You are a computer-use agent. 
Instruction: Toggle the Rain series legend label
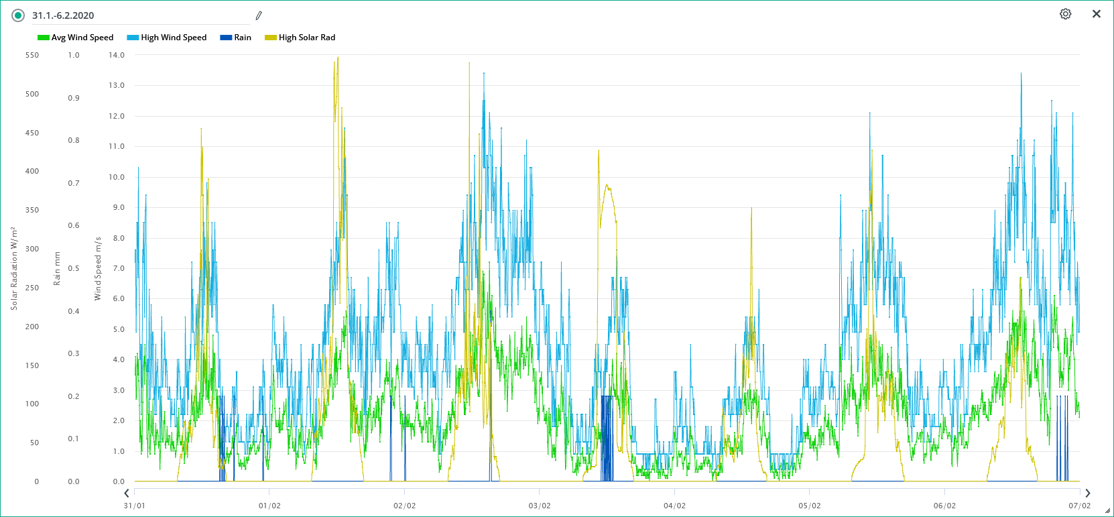[x=243, y=38]
